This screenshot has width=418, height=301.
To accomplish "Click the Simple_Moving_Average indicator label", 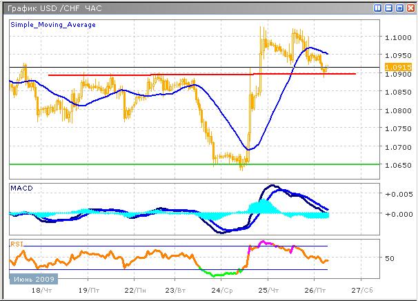I will (x=53, y=24).
